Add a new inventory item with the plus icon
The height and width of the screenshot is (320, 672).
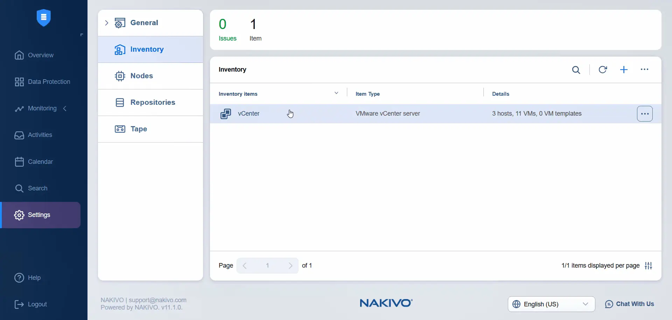click(x=624, y=70)
